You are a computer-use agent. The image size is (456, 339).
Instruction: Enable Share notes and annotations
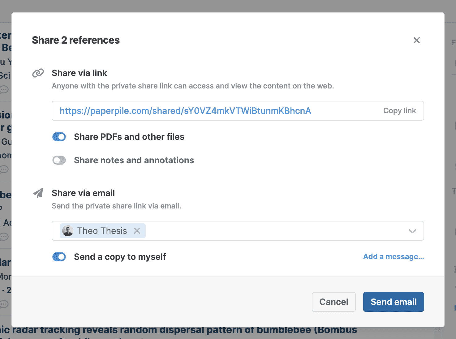pyautogui.click(x=59, y=160)
